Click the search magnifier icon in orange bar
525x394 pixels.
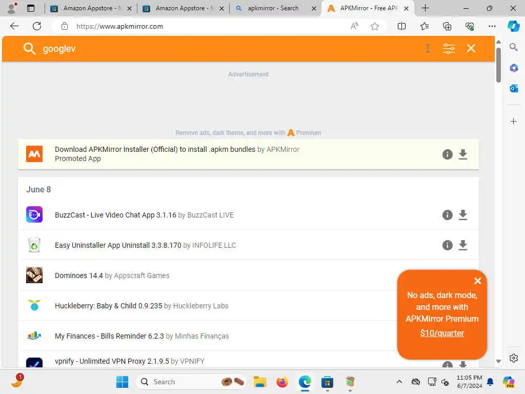point(29,49)
